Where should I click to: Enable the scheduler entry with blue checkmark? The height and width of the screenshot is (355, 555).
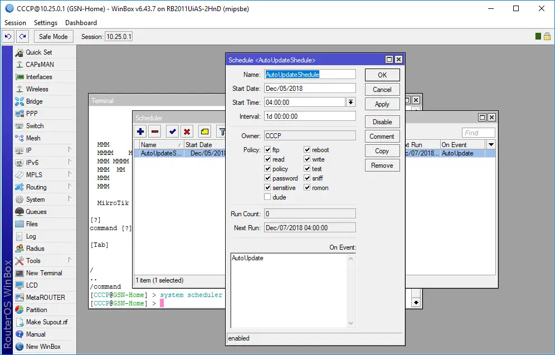coord(173,132)
